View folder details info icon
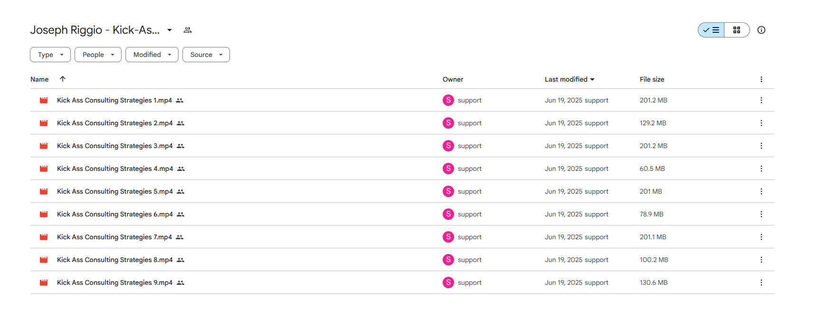Viewport: 817px width, 320px height. (761, 30)
